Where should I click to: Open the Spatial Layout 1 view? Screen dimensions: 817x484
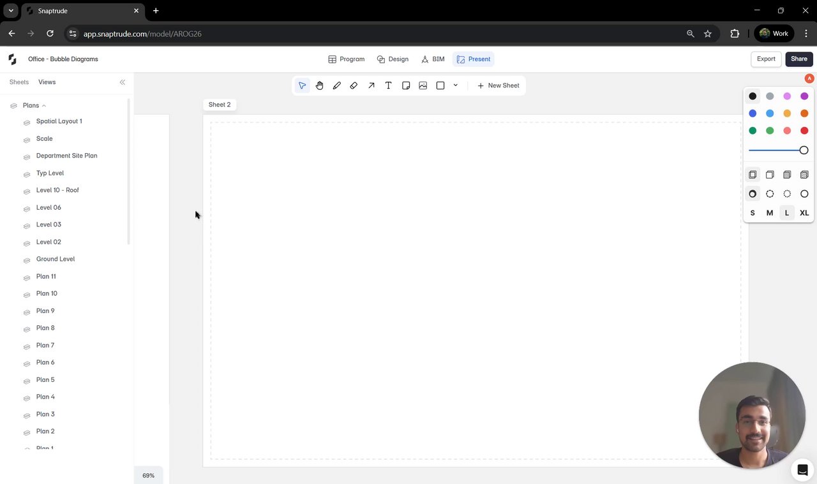[59, 121]
